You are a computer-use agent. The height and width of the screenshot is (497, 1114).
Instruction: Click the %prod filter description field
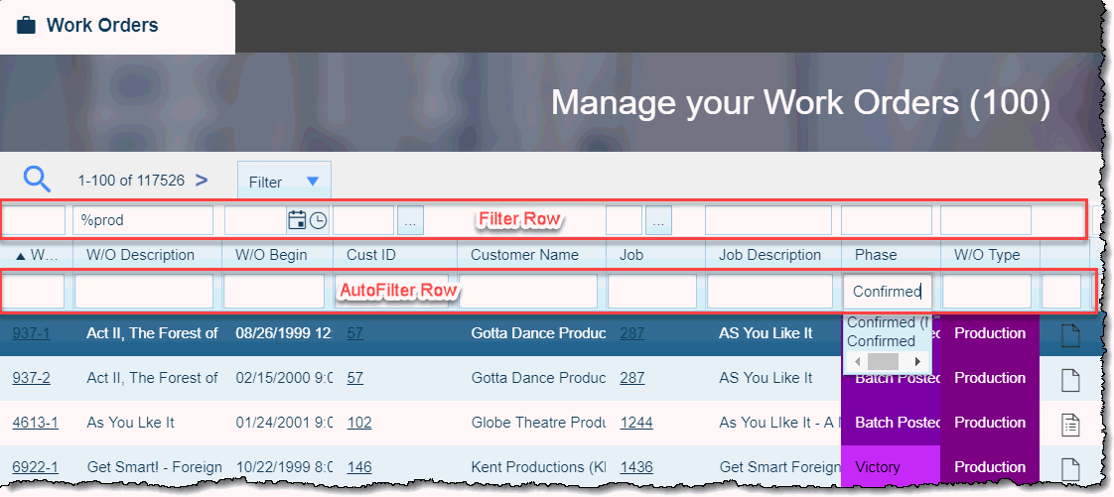point(143,220)
